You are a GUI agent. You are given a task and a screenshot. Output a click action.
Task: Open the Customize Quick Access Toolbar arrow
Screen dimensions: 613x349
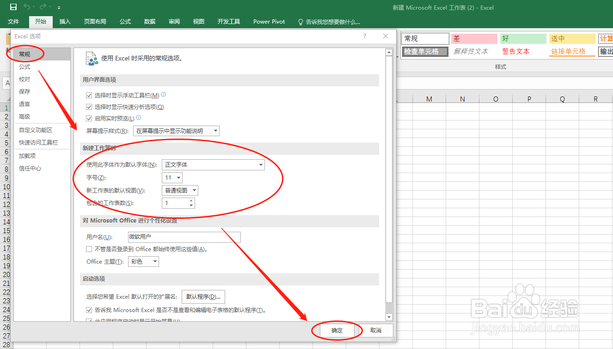click(59, 8)
